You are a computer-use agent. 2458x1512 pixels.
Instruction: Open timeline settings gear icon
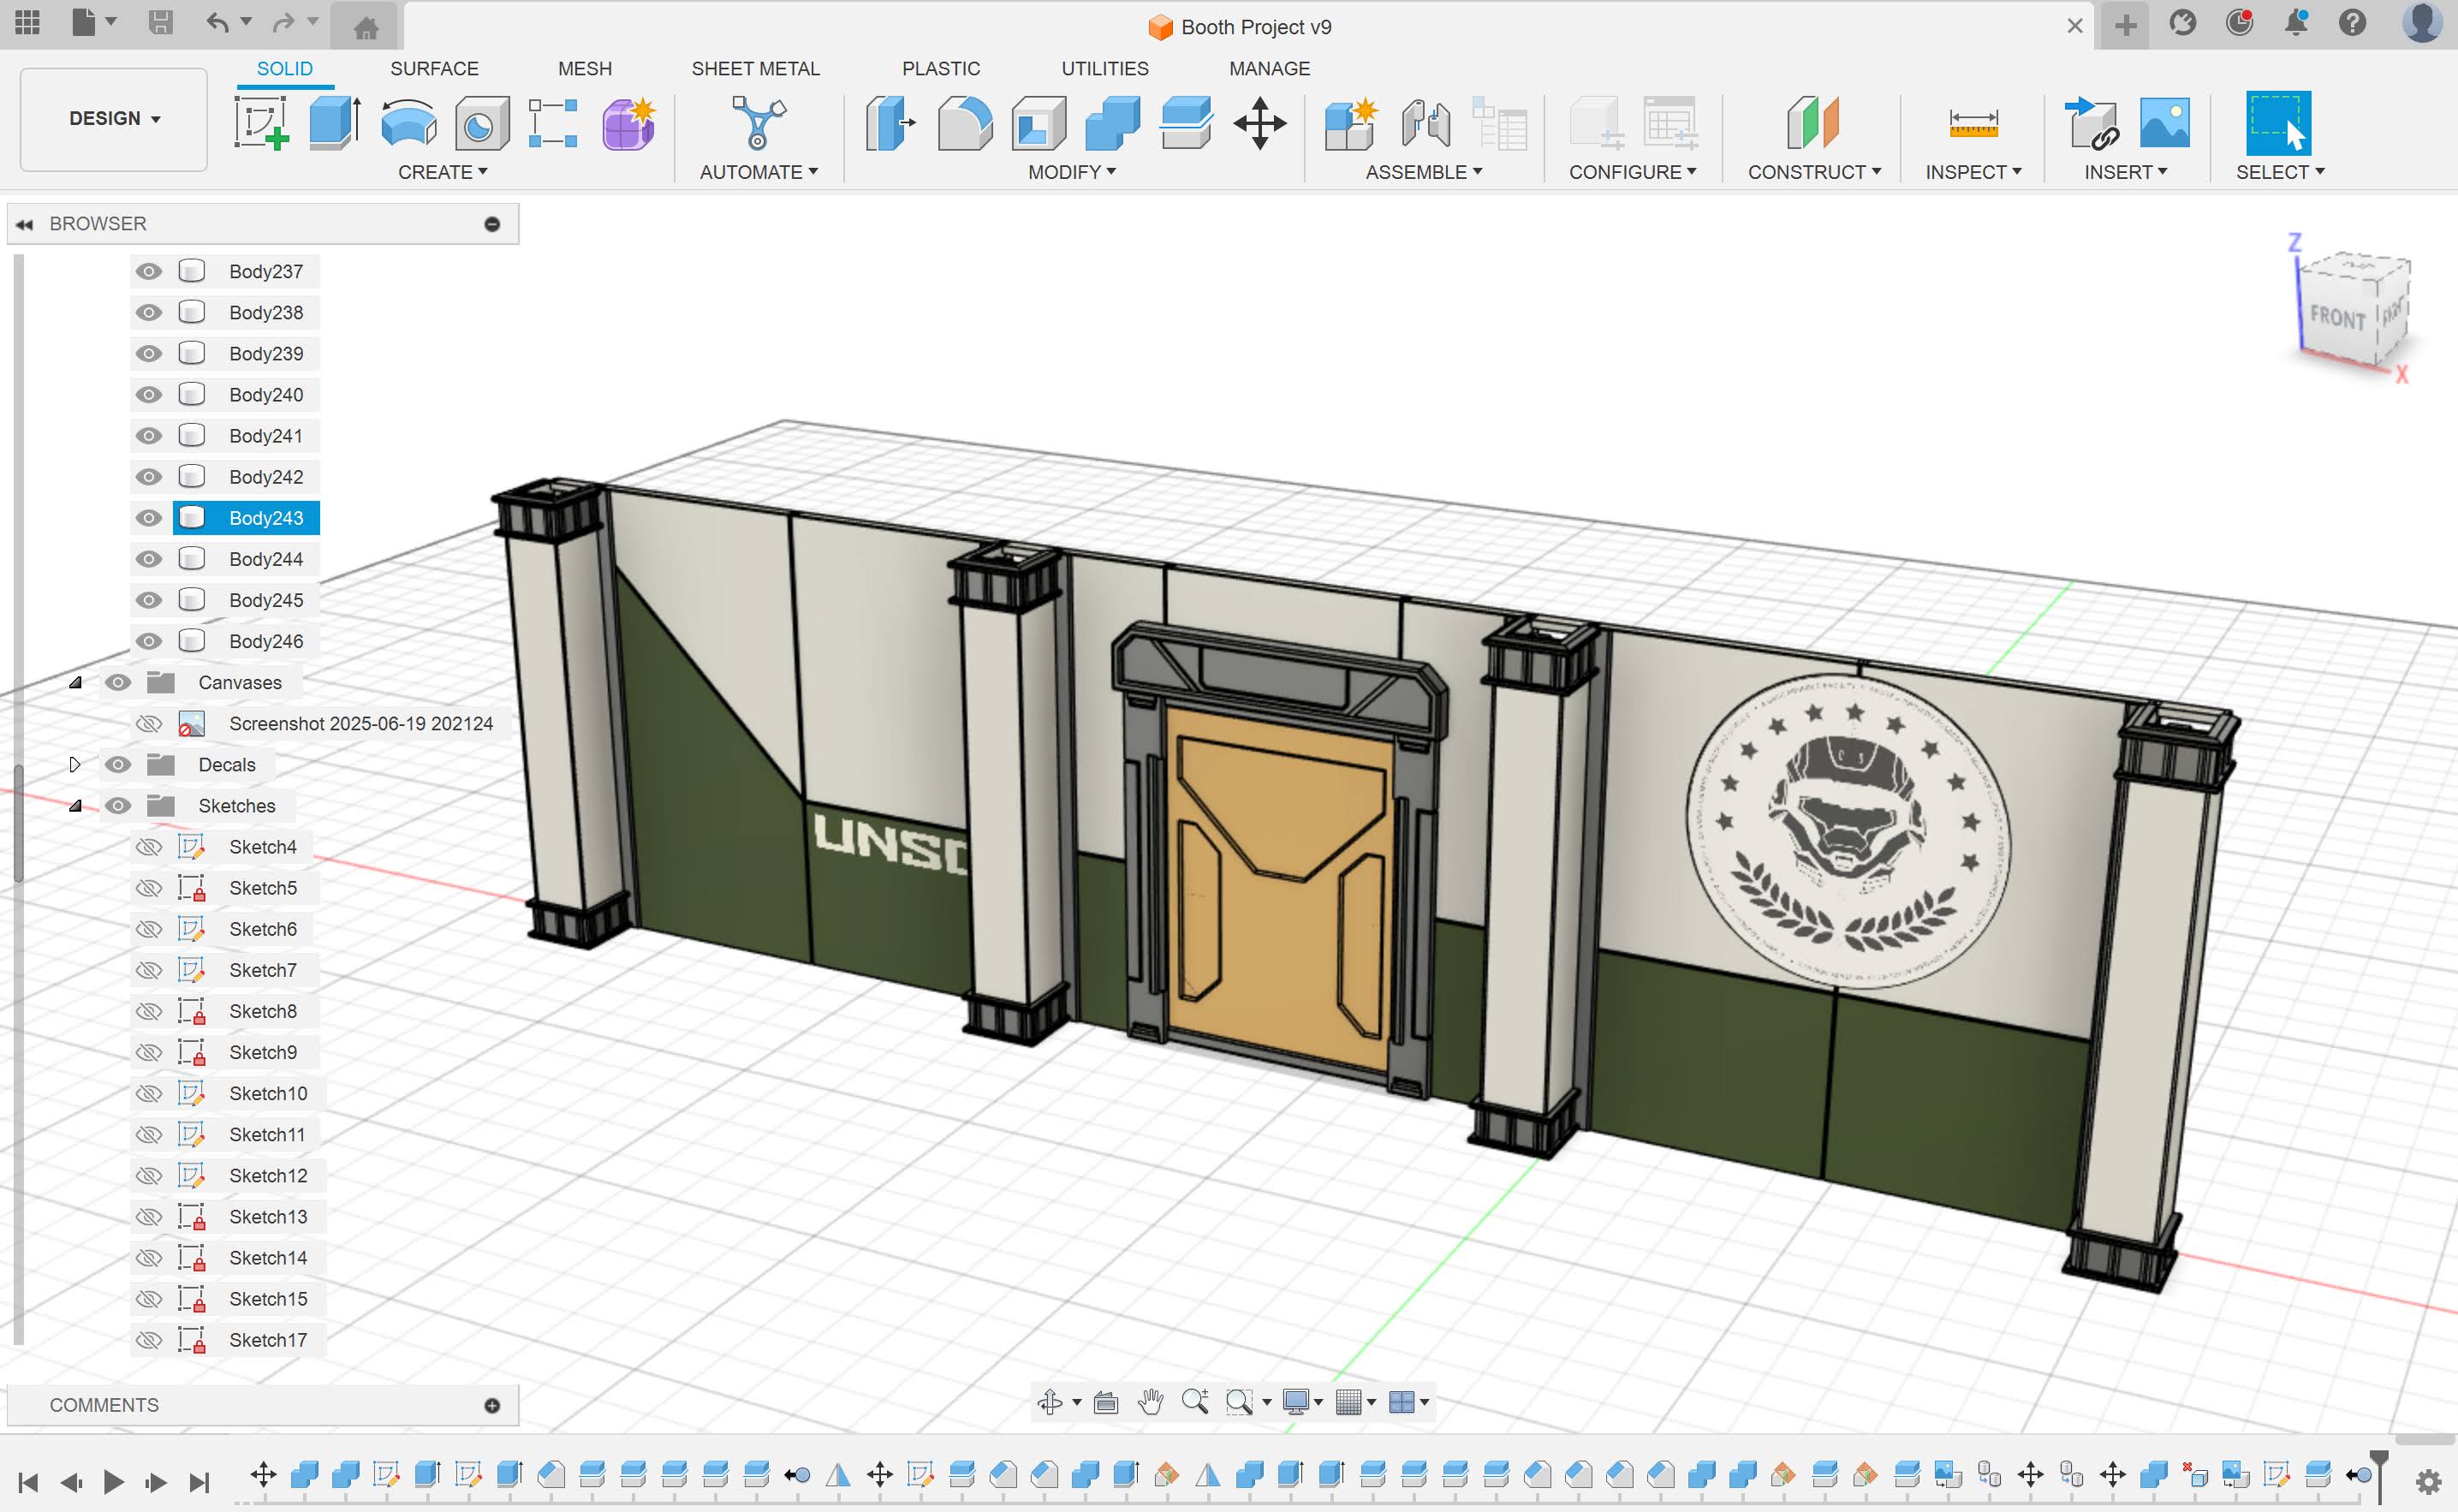pyautogui.click(x=2428, y=1481)
